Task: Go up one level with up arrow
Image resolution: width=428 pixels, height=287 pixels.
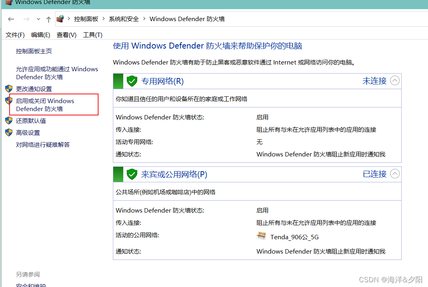Action: click(x=49, y=19)
